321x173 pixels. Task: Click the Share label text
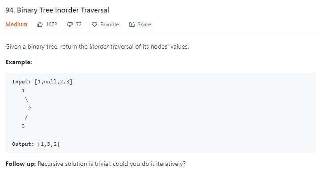[144, 25]
